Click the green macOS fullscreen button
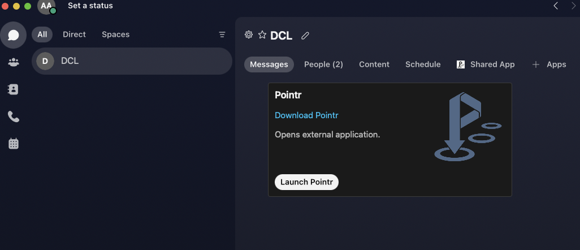The image size is (580, 250). click(x=28, y=6)
